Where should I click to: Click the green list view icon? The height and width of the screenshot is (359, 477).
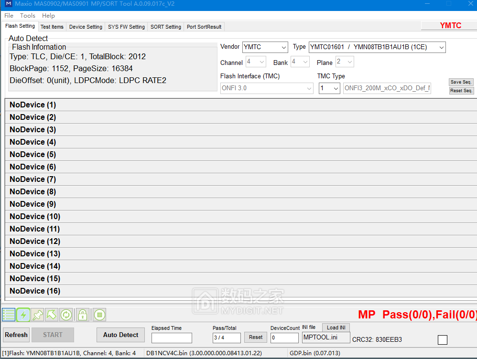(x=9, y=315)
